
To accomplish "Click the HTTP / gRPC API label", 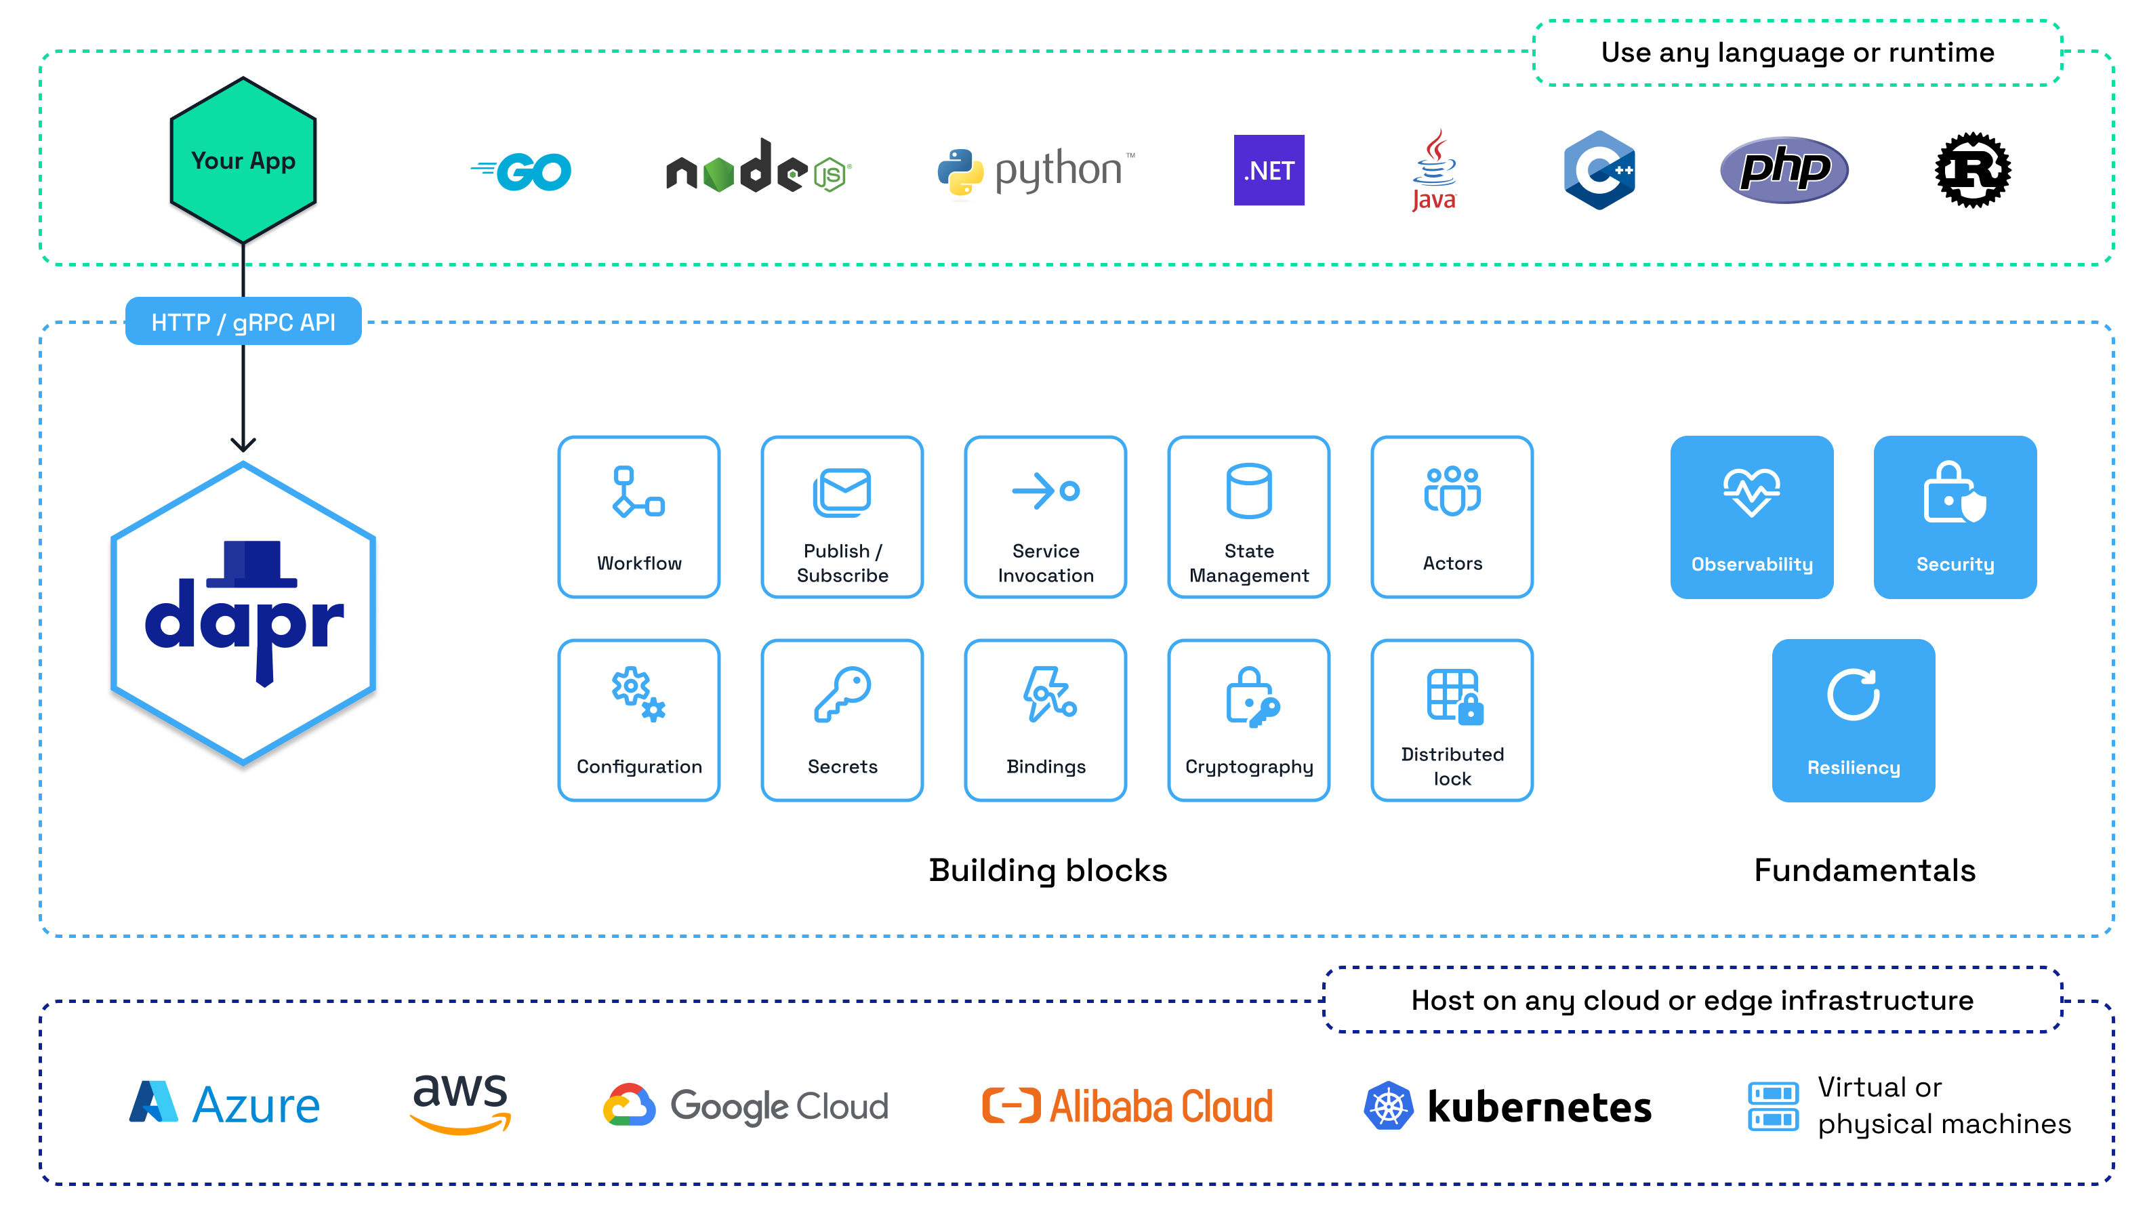I will (243, 321).
